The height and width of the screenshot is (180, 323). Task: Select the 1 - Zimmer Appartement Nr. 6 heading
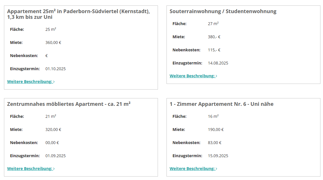coord(222,104)
